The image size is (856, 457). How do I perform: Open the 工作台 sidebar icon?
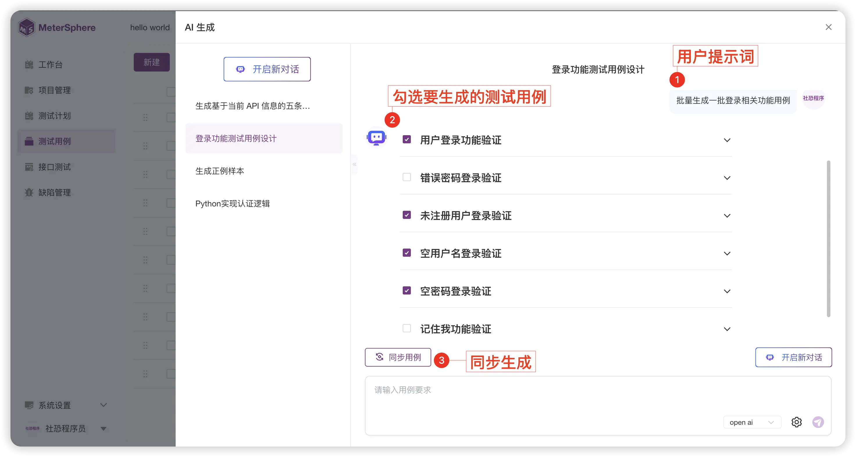[x=29, y=65]
